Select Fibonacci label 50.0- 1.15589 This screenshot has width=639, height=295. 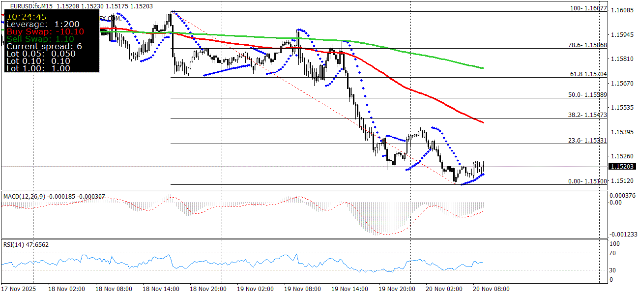(x=588, y=94)
